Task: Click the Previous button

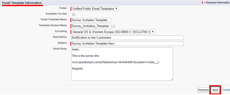Action: pyautogui.click(x=203, y=90)
